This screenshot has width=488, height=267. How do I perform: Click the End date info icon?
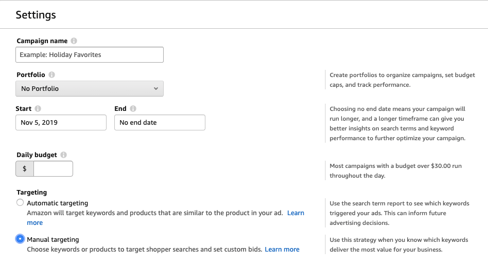[133, 109]
